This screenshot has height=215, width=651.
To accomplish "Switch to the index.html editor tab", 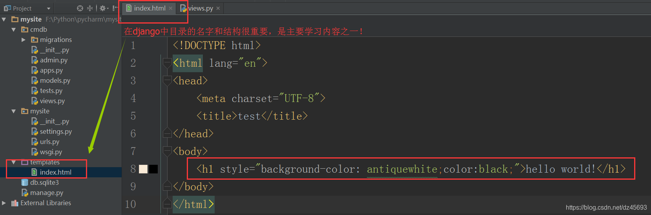I will tap(150, 8).
